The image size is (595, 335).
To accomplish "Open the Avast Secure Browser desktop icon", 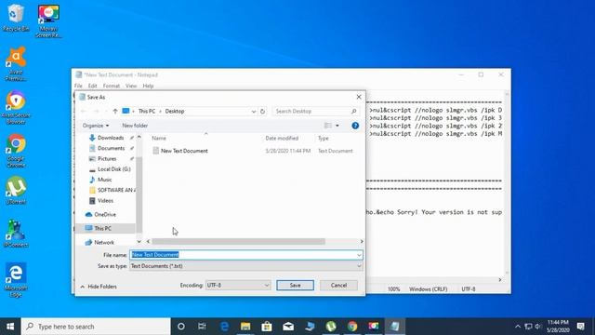I will (16, 107).
